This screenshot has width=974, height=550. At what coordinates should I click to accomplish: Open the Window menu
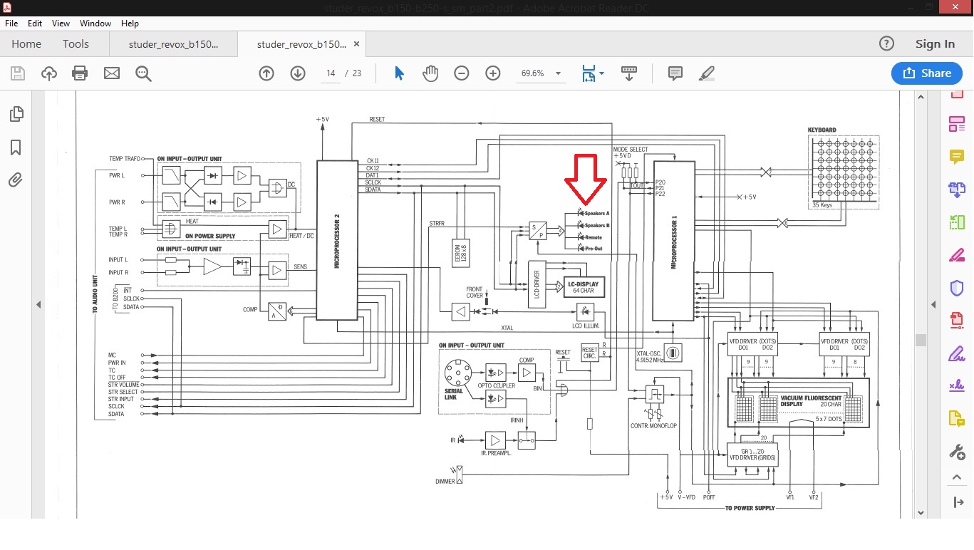point(95,24)
